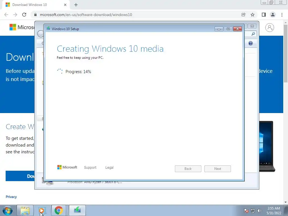This screenshot has height=216, width=288.
Task: Click the blue Download button on webpage
Action: pyautogui.click(x=20, y=176)
